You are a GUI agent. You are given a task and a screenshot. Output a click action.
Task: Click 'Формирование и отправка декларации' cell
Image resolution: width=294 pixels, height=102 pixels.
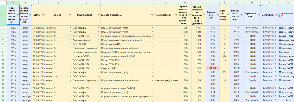pyautogui.click(x=127, y=96)
